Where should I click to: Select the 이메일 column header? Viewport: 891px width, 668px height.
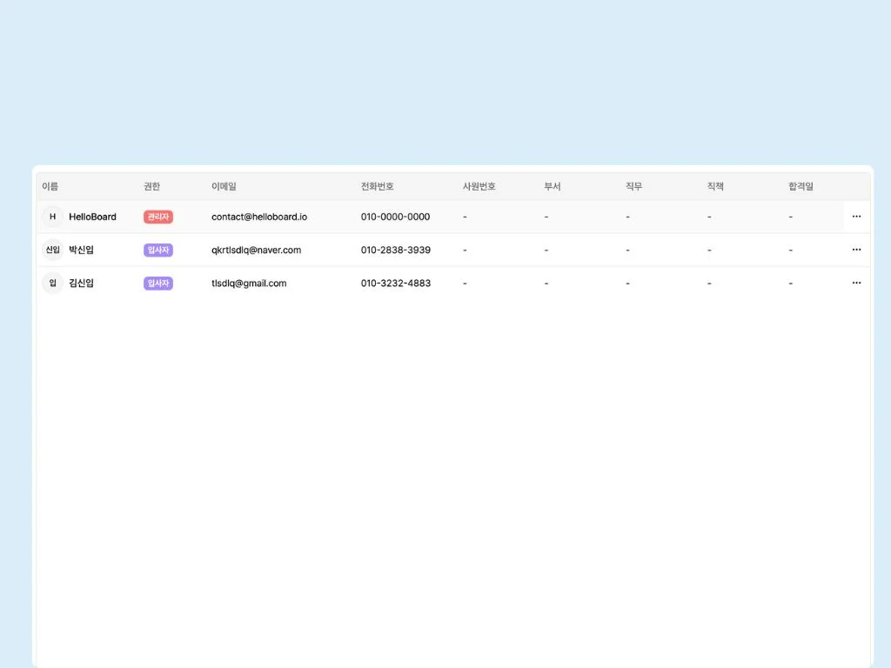[224, 186]
